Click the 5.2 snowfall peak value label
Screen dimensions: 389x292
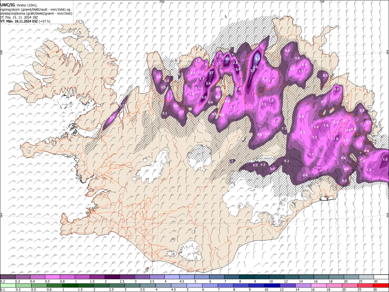258,59
